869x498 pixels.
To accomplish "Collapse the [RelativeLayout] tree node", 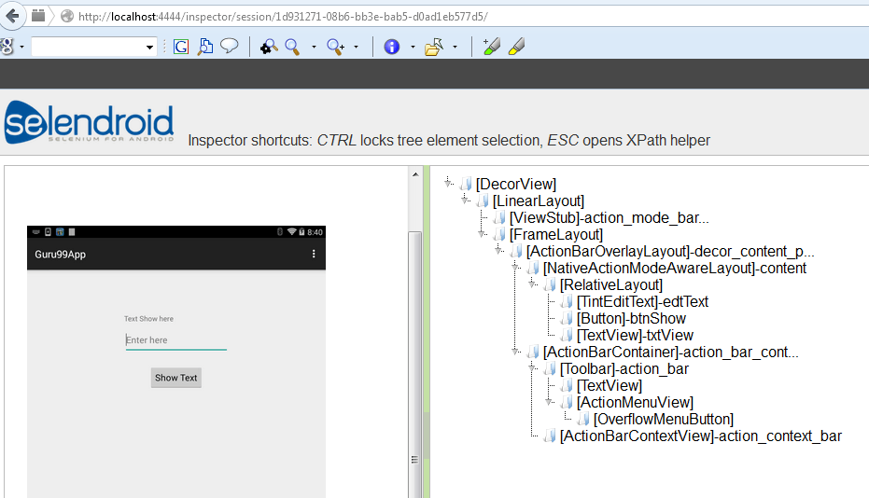I will click(x=533, y=284).
